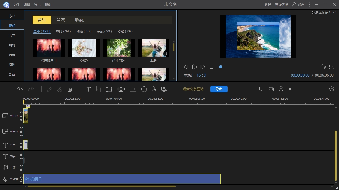The height and width of the screenshot is (190, 339).
Task: Select the crop tool icon
Action: tap(99, 89)
